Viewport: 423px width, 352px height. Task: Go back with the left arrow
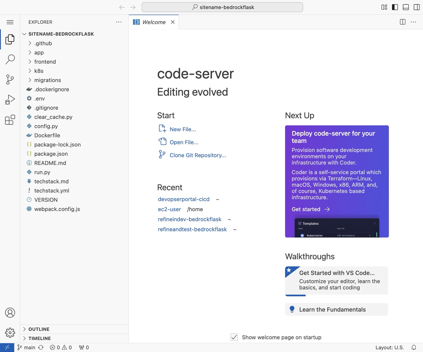point(122,7)
